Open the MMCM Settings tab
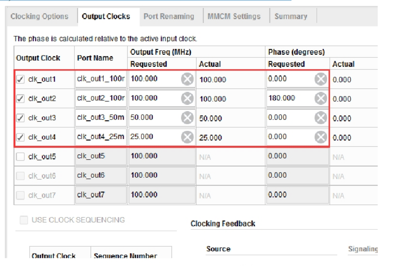412x266 pixels. coord(234,16)
